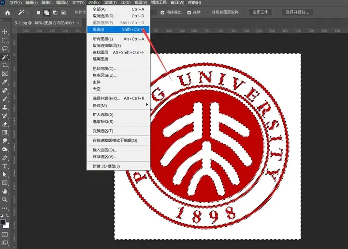Select the Lasso tool

click(x=5, y=49)
